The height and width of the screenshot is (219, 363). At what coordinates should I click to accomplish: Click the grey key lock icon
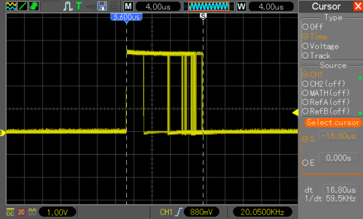point(91,7)
